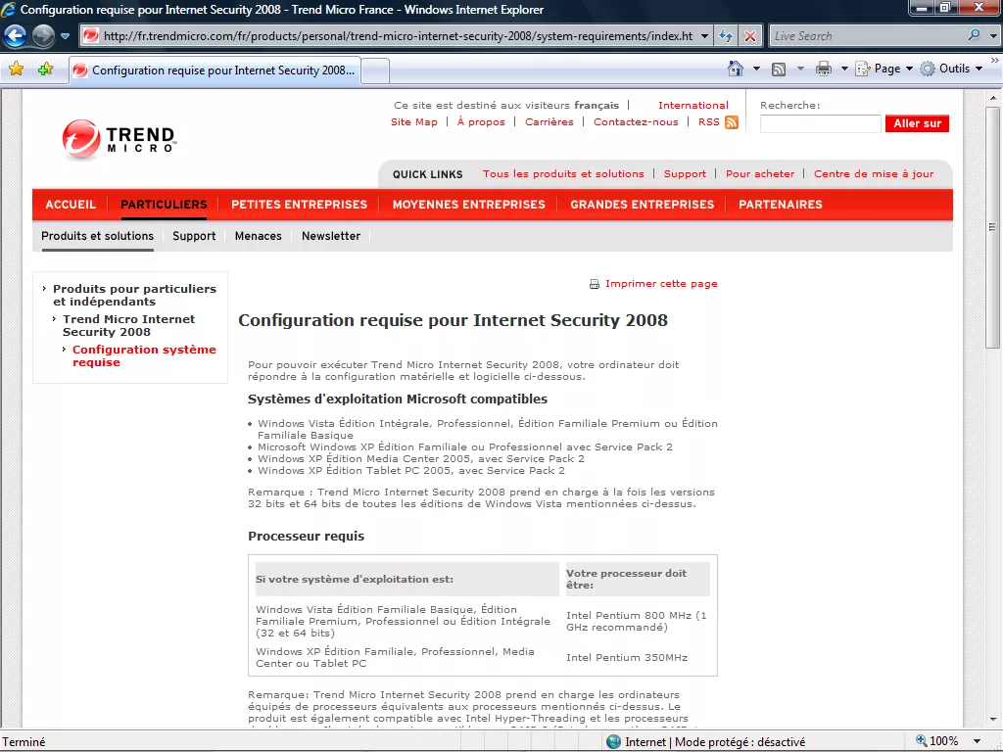Image resolution: width=1003 pixels, height=752 pixels.
Task: Click the Live Search box
Action: pyautogui.click(x=867, y=36)
